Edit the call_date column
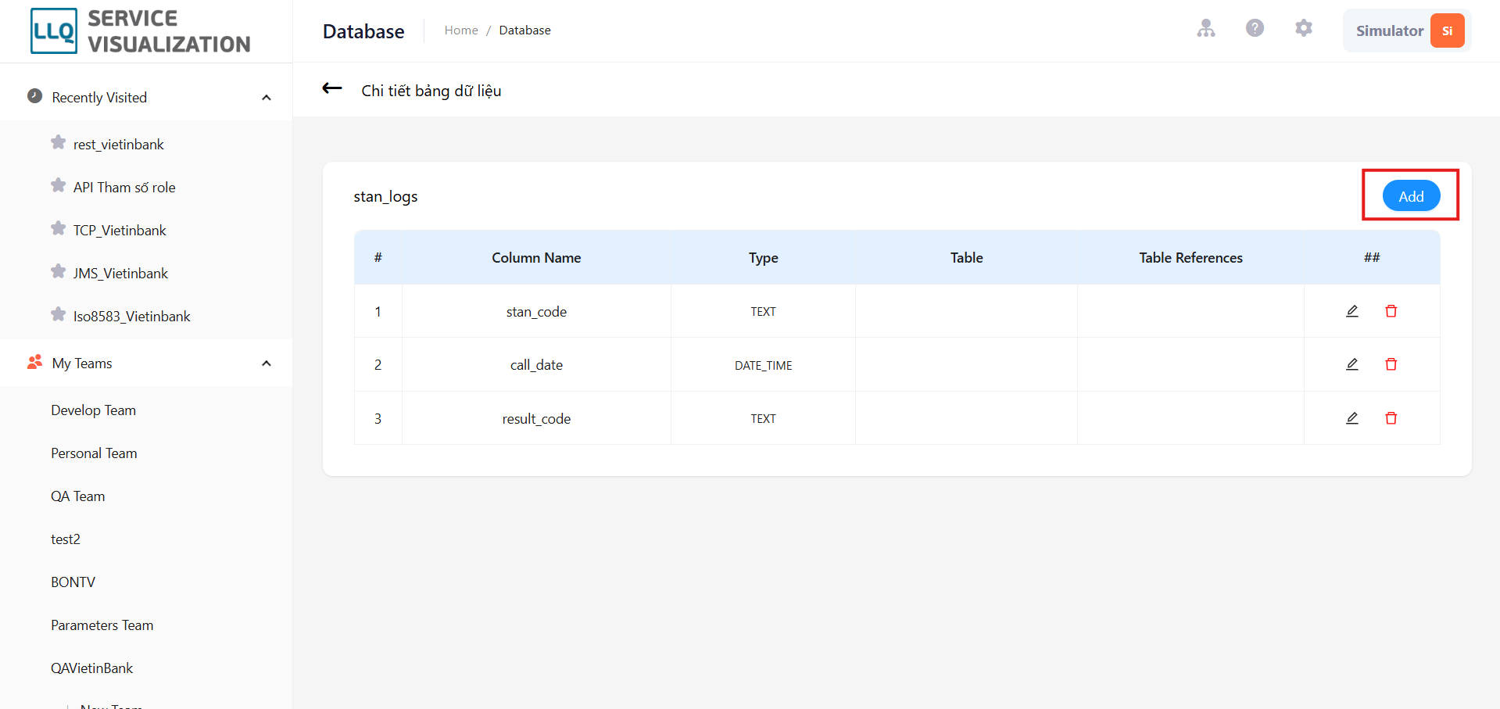 [1352, 364]
